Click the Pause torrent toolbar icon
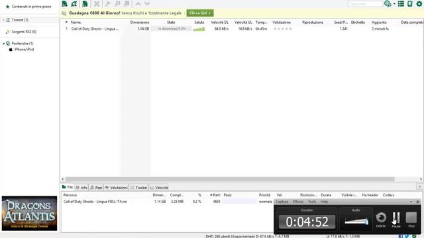The height and width of the screenshot is (238, 424). pos(117,4)
